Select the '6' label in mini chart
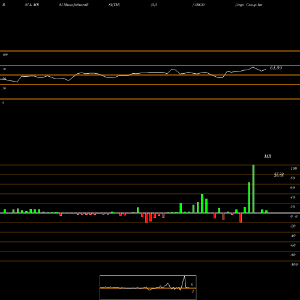This screenshot has width=300, height=300. (x=192, y=284)
